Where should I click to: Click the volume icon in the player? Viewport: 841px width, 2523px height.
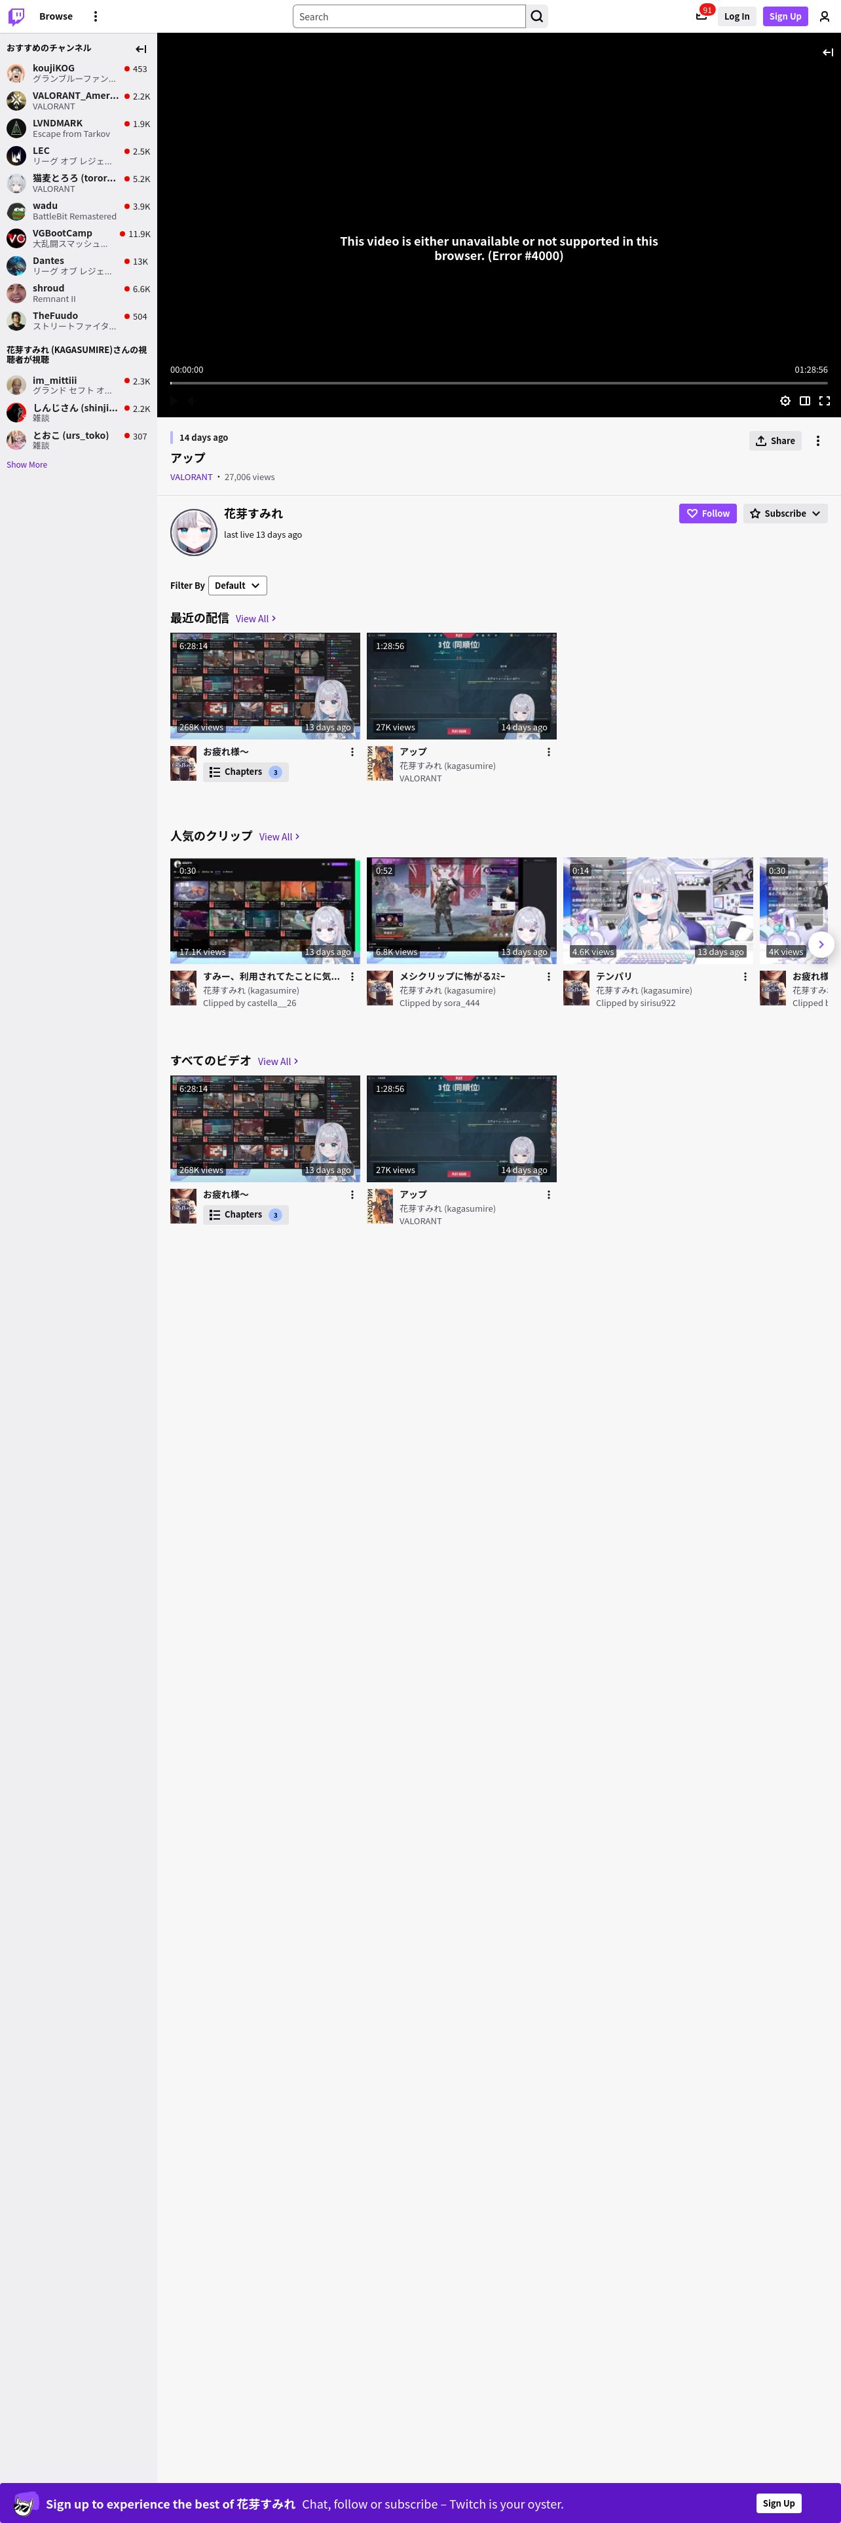click(192, 401)
